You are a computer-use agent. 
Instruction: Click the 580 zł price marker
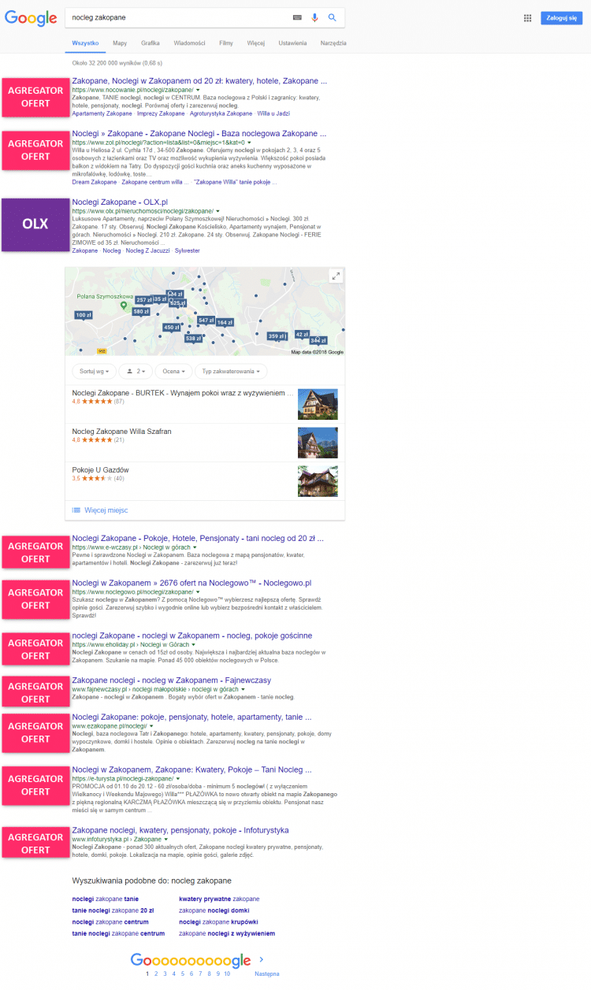(x=141, y=312)
